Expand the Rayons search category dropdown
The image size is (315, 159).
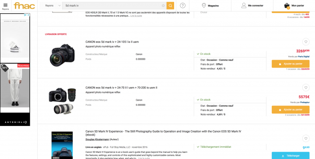coord(53,6)
